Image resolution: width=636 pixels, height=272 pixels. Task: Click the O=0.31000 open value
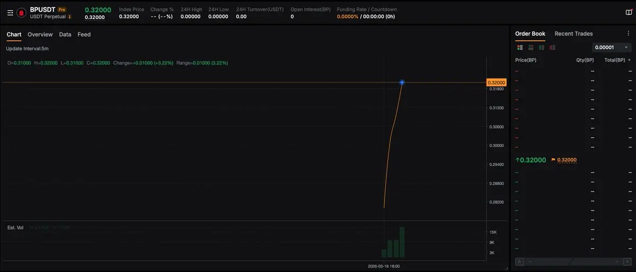click(x=19, y=63)
